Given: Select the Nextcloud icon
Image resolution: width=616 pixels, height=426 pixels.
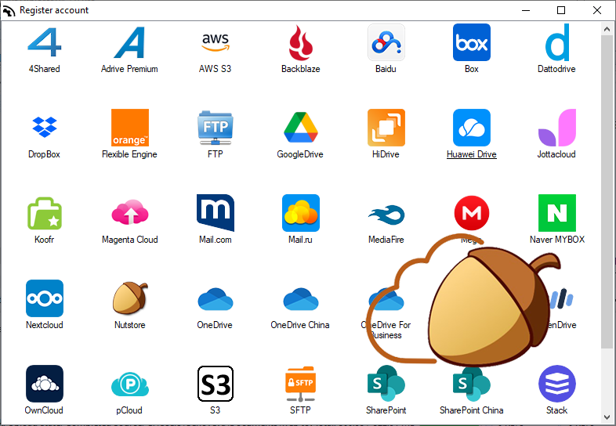Looking at the screenshot, I should [x=45, y=298].
